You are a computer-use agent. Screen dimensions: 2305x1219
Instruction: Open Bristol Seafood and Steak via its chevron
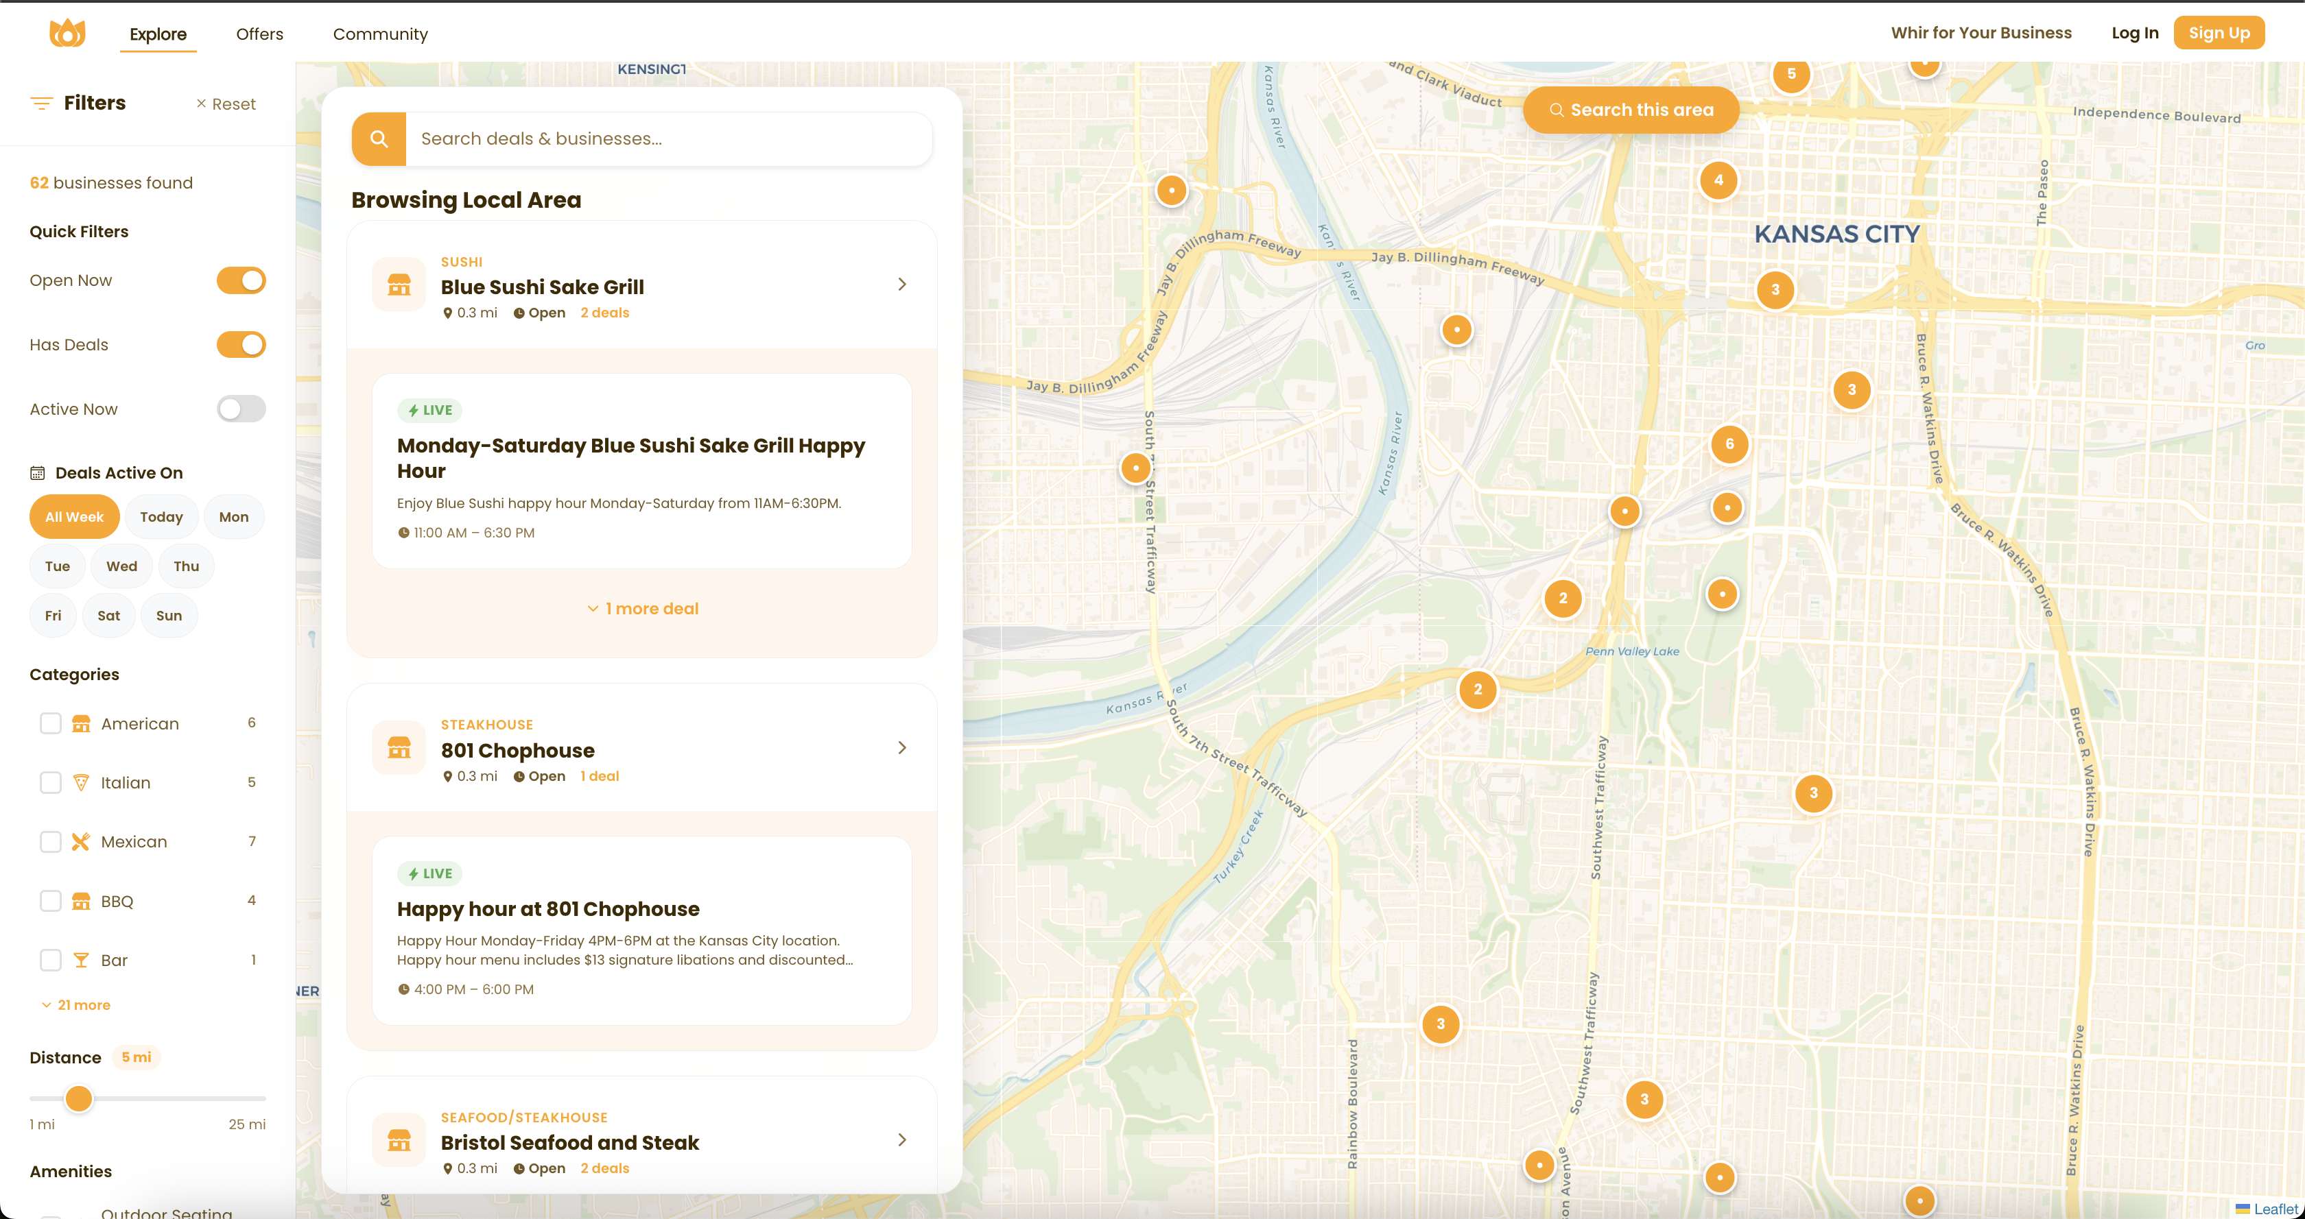(x=902, y=1140)
